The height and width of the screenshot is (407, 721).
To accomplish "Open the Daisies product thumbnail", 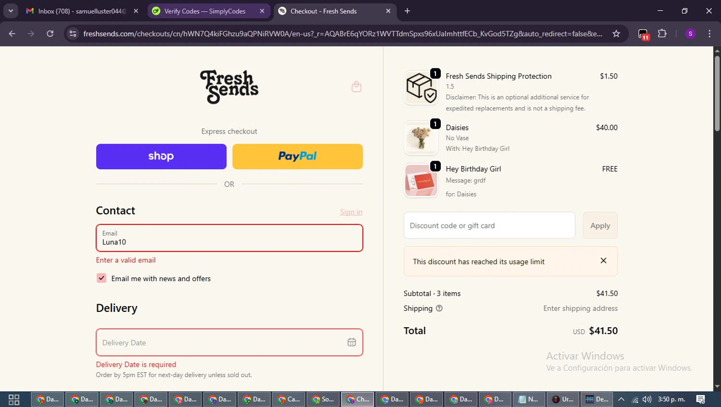I will tap(421, 138).
